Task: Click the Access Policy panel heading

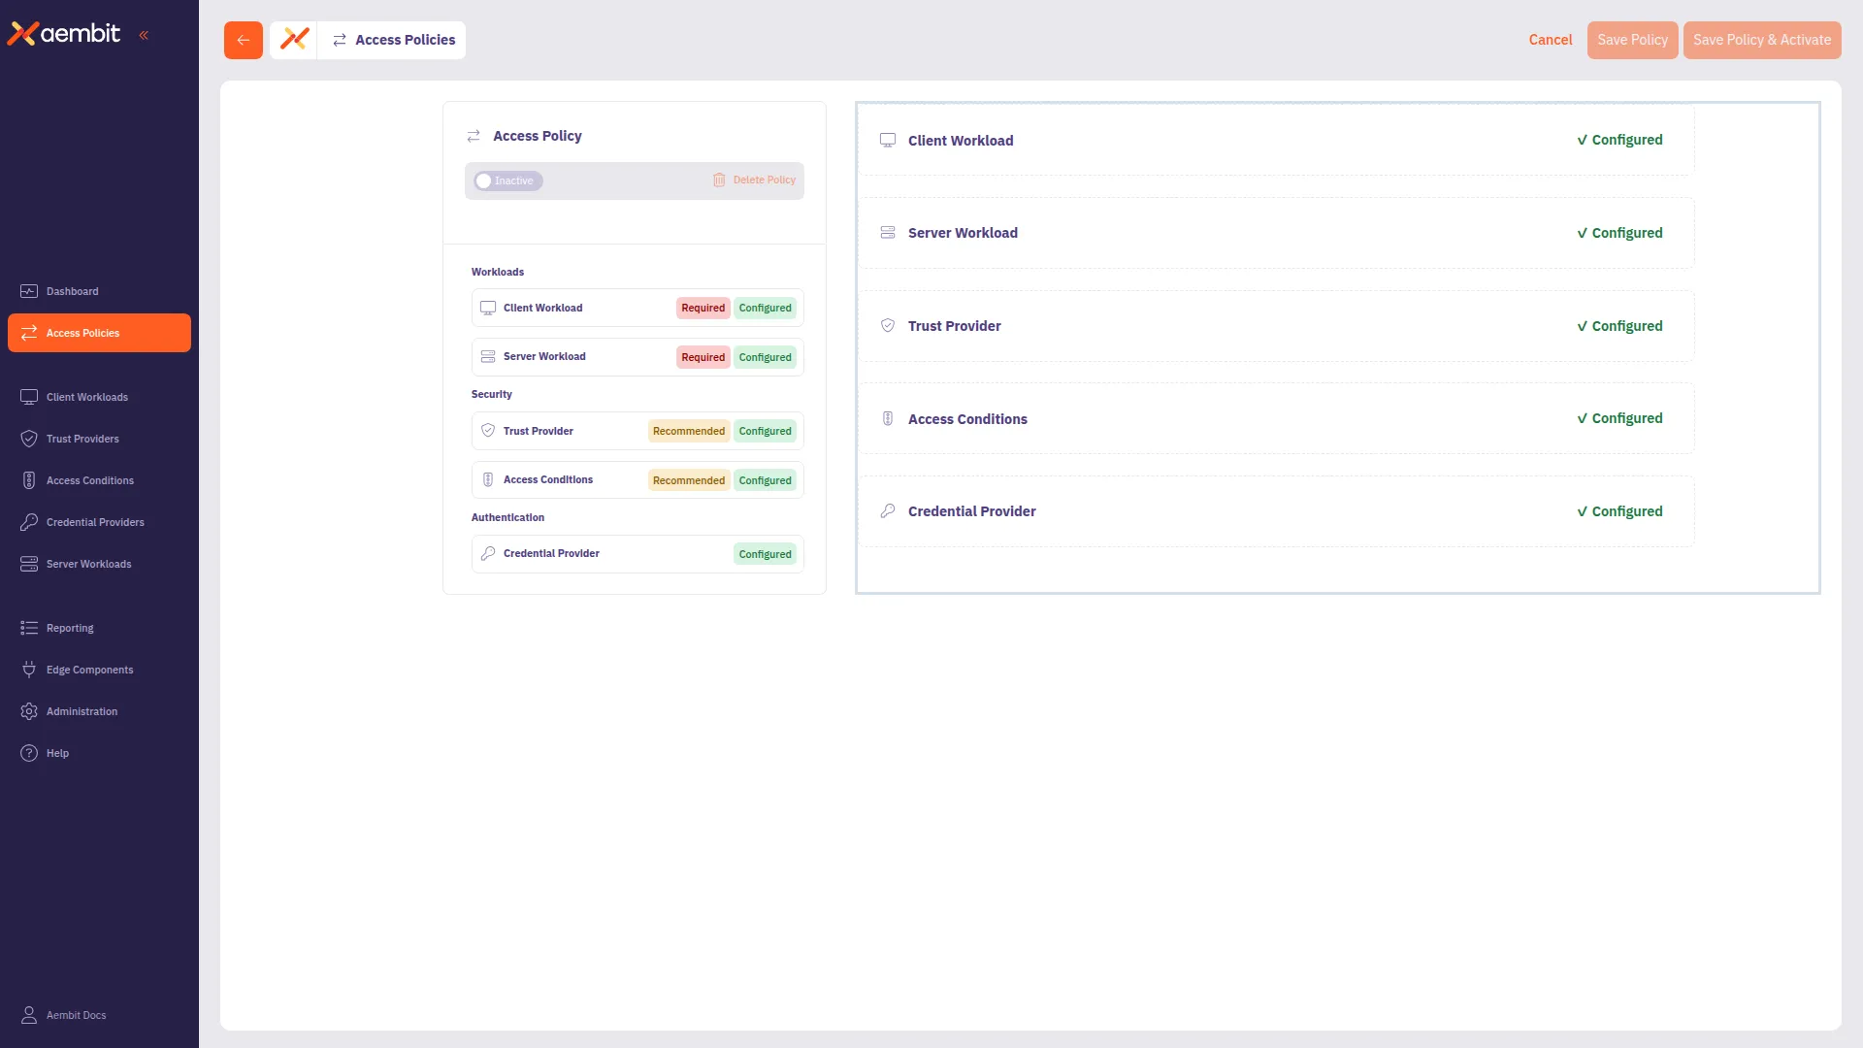Action: click(537, 136)
